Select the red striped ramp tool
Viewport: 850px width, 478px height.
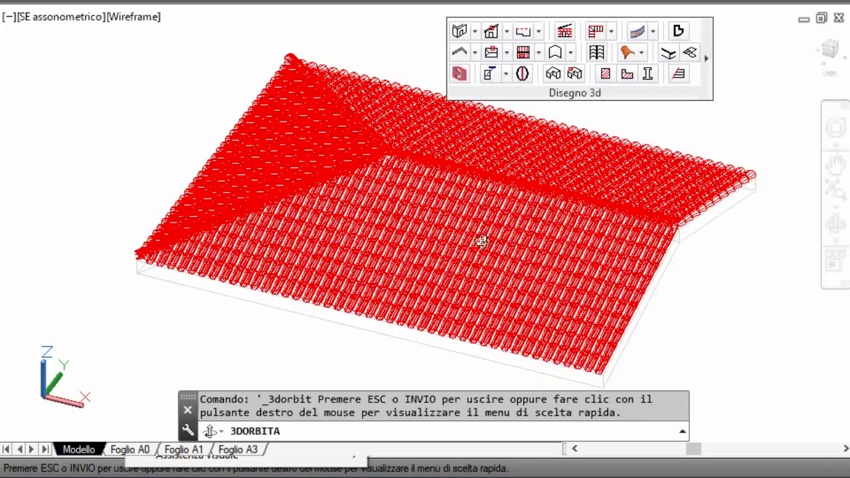tap(679, 74)
